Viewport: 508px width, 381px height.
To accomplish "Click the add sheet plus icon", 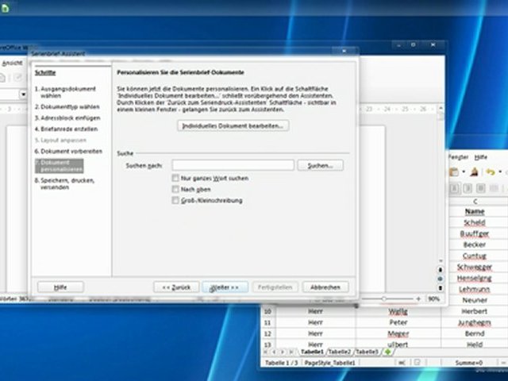I will pos(387,352).
